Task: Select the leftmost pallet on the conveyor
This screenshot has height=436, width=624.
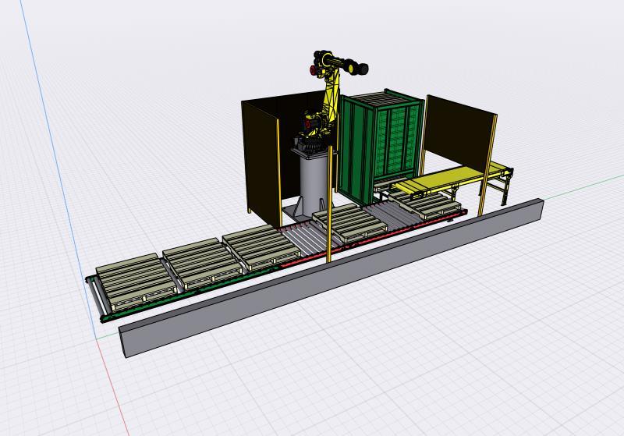Action: click(x=134, y=279)
